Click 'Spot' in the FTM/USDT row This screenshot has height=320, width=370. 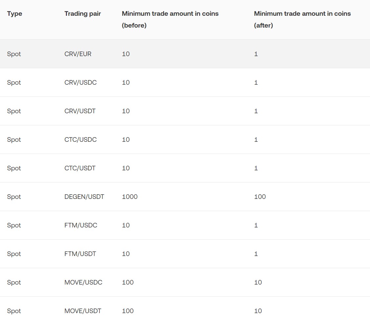pos(14,254)
